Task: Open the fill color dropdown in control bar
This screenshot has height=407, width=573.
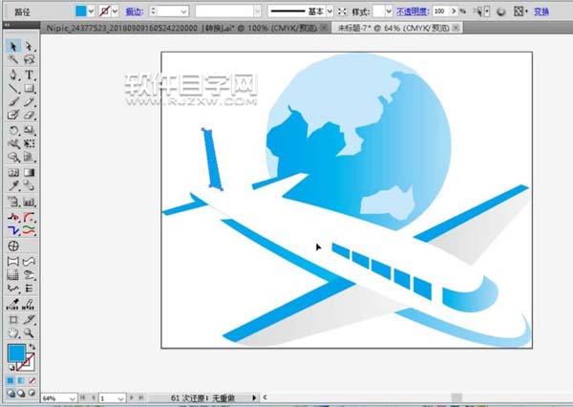Action: [x=92, y=11]
